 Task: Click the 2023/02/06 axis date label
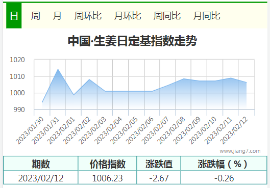(x=139, y=130)
